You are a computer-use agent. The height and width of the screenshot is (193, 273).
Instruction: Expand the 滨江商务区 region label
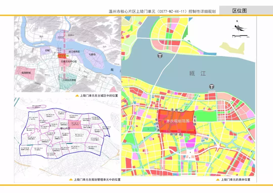tap(74, 51)
